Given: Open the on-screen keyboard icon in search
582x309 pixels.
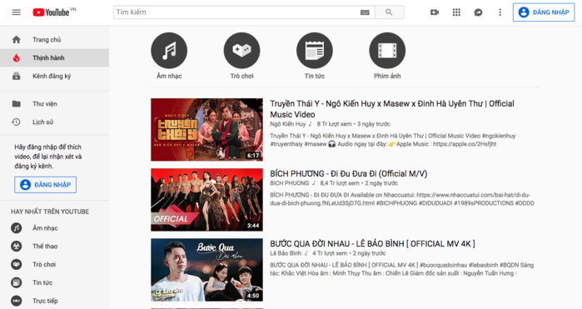Looking at the screenshot, I should pos(365,12).
